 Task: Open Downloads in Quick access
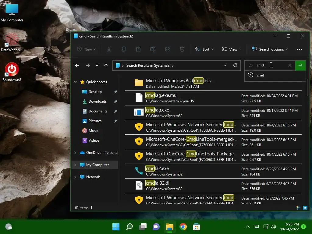coord(97,101)
